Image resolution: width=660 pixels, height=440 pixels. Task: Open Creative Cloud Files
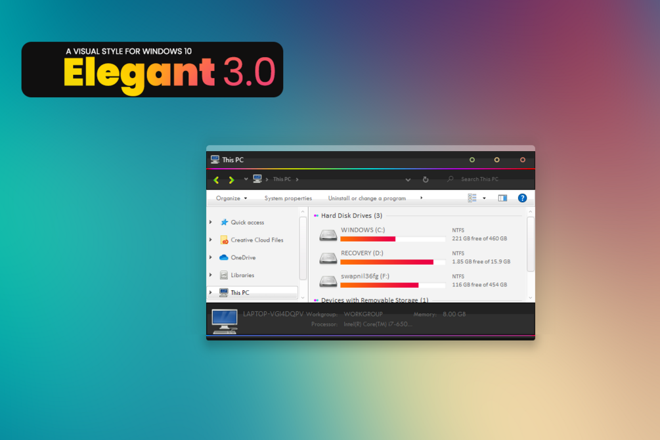pos(257,240)
